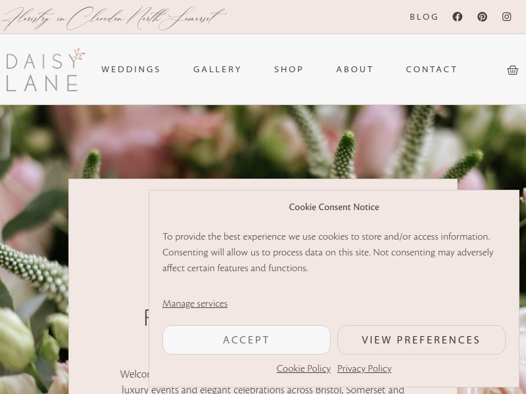
Task: Click the Daisy Lane logo
Action: 45,70
